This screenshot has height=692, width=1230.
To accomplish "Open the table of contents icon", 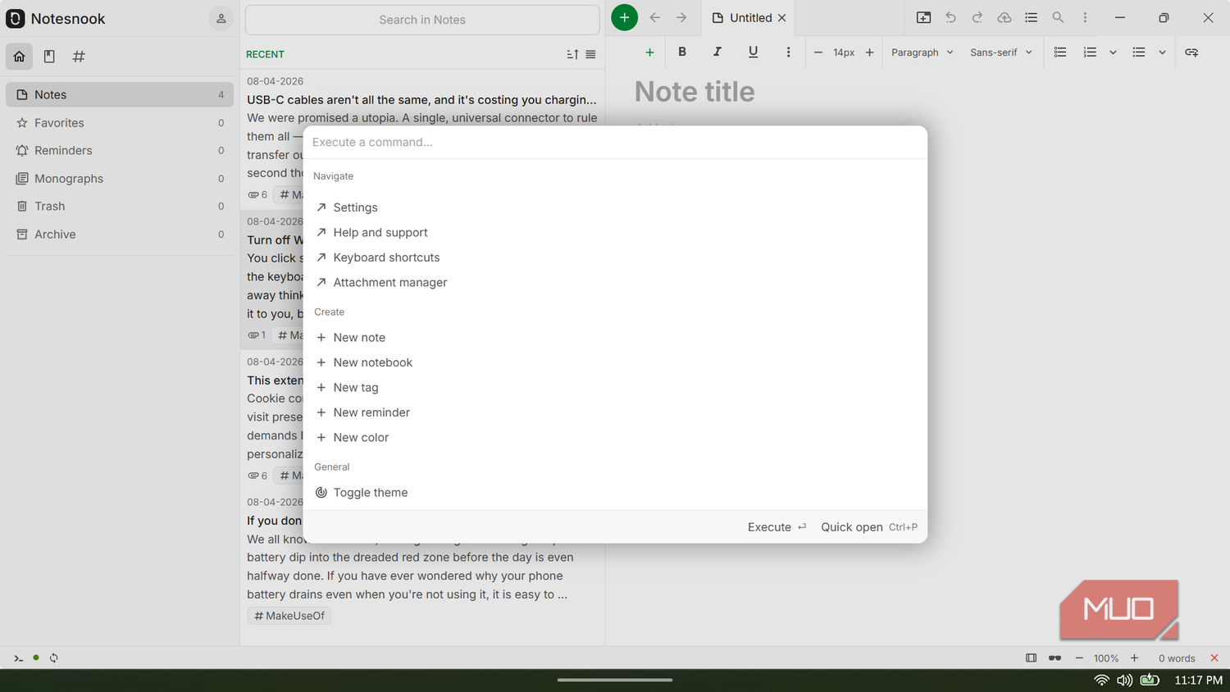I will (x=1032, y=17).
